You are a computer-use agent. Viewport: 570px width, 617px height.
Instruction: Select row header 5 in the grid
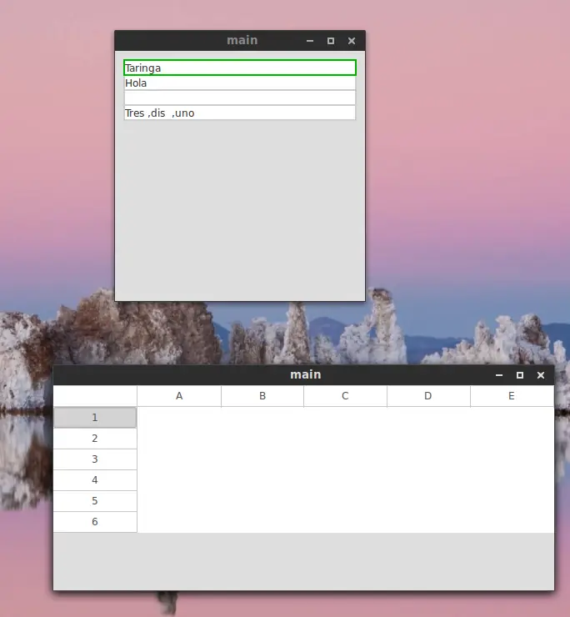pyautogui.click(x=95, y=501)
